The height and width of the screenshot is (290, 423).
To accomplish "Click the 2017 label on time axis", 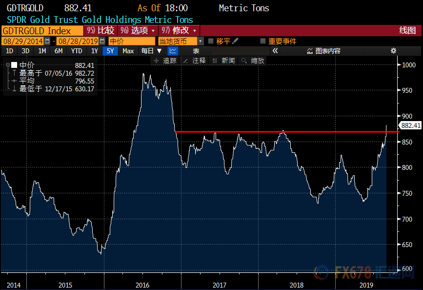I will [220, 285].
